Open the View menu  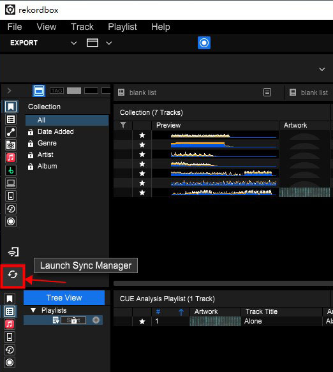click(x=47, y=27)
